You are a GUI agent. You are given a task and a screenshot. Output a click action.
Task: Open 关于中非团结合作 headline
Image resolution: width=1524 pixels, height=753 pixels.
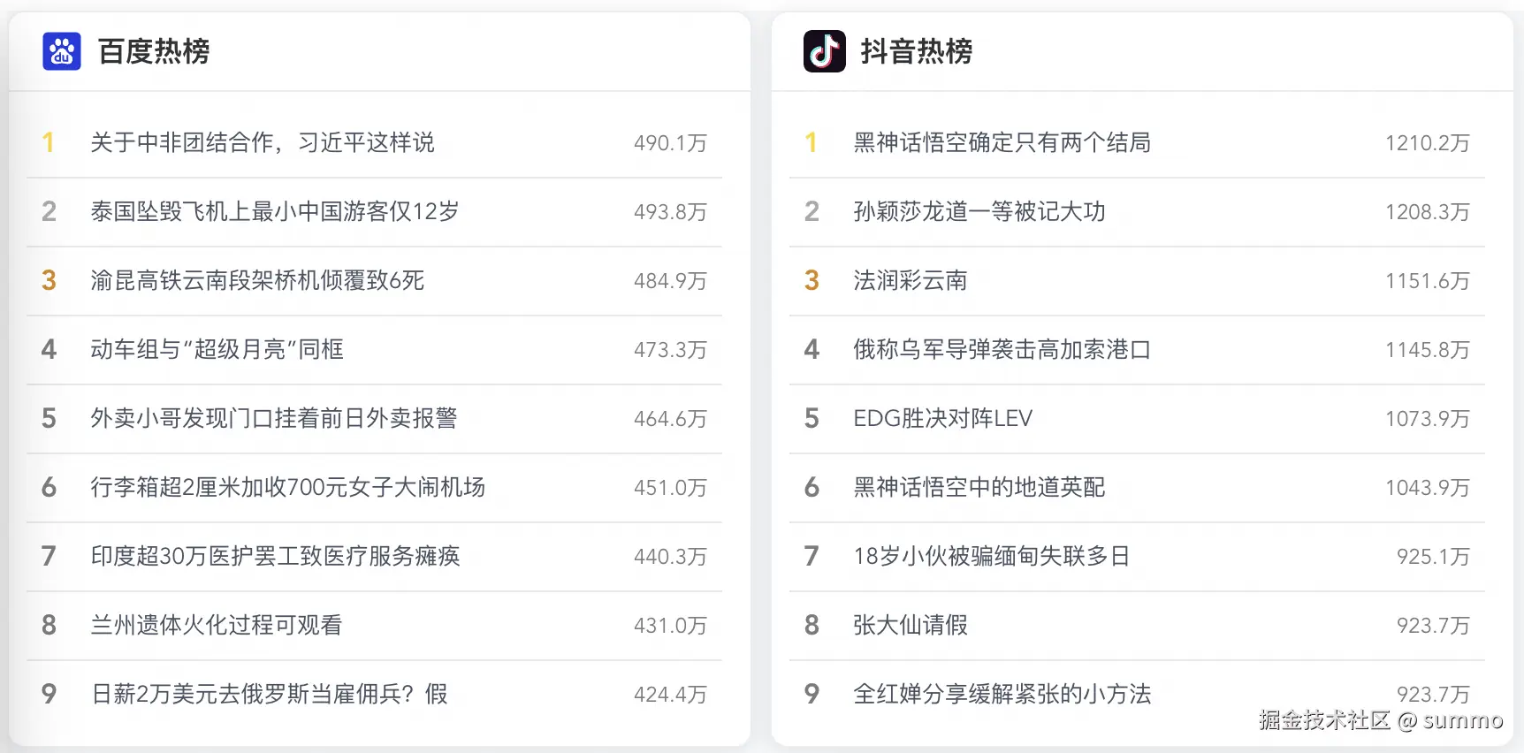(x=262, y=142)
